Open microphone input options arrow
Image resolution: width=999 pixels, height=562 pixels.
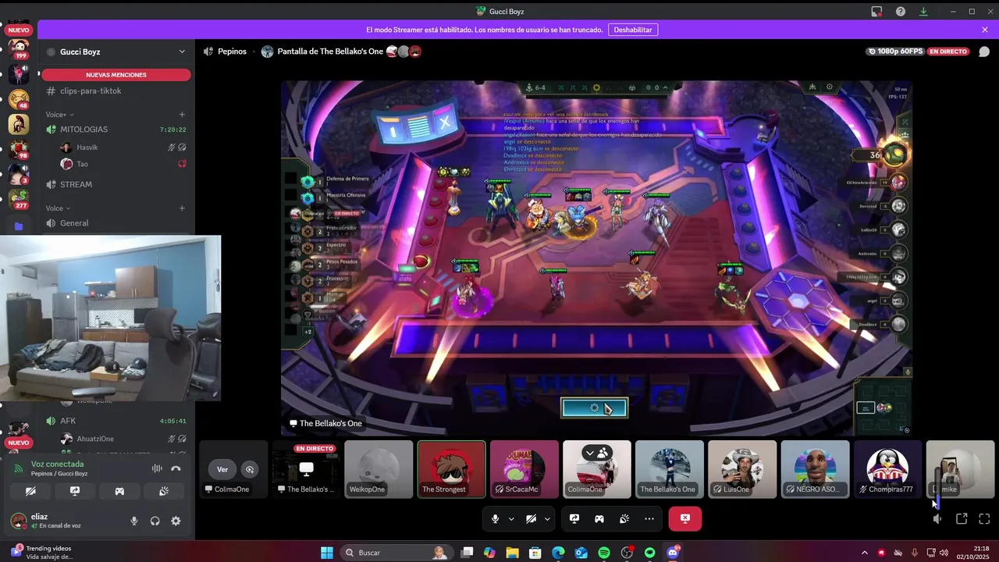511,519
